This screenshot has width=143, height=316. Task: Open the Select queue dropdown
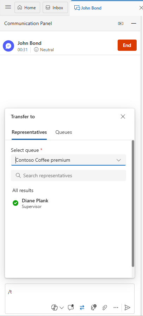click(x=68, y=160)
